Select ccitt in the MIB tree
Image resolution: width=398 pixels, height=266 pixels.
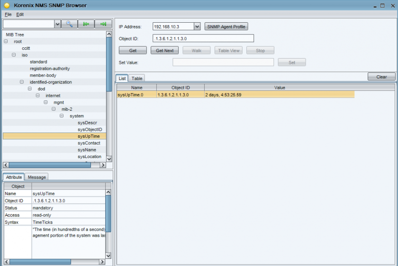click(26, 48)
